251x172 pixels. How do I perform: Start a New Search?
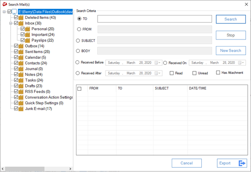pyautogui.click(x=231, y=51)
